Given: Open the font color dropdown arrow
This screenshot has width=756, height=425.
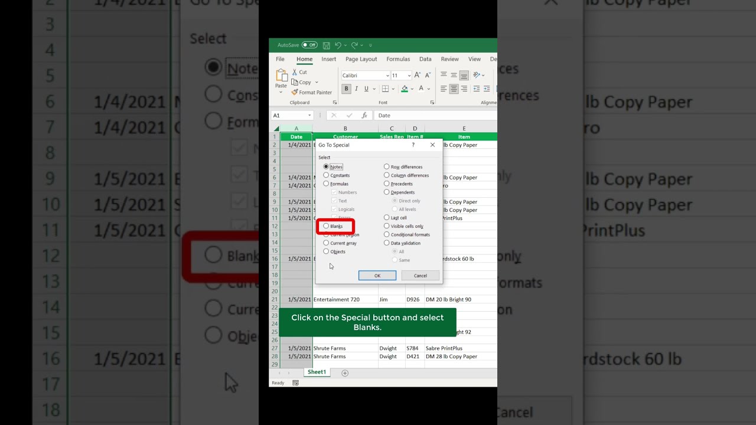Looking at the screenshot, I should 429,89.
